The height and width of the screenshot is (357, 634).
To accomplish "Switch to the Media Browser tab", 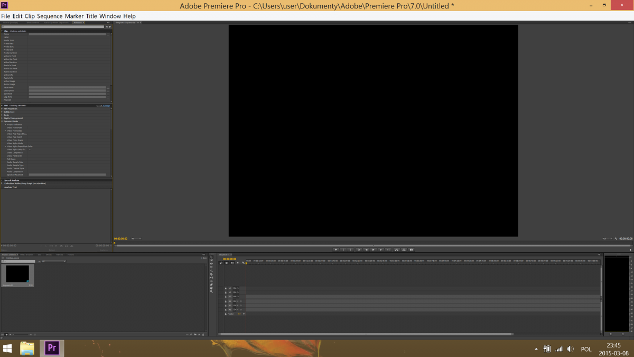I will (26, 254).
